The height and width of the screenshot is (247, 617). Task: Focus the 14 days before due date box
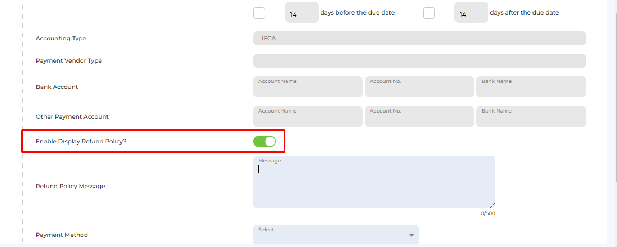pos(302,12)
